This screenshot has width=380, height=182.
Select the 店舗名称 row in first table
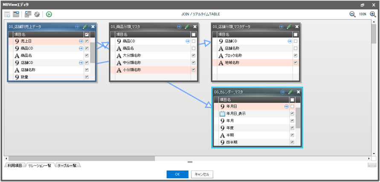49,70
